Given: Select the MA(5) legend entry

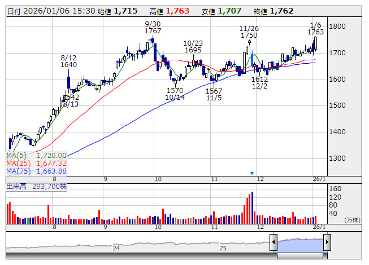Looking at the screenshot, I should [x=37, y=155].
